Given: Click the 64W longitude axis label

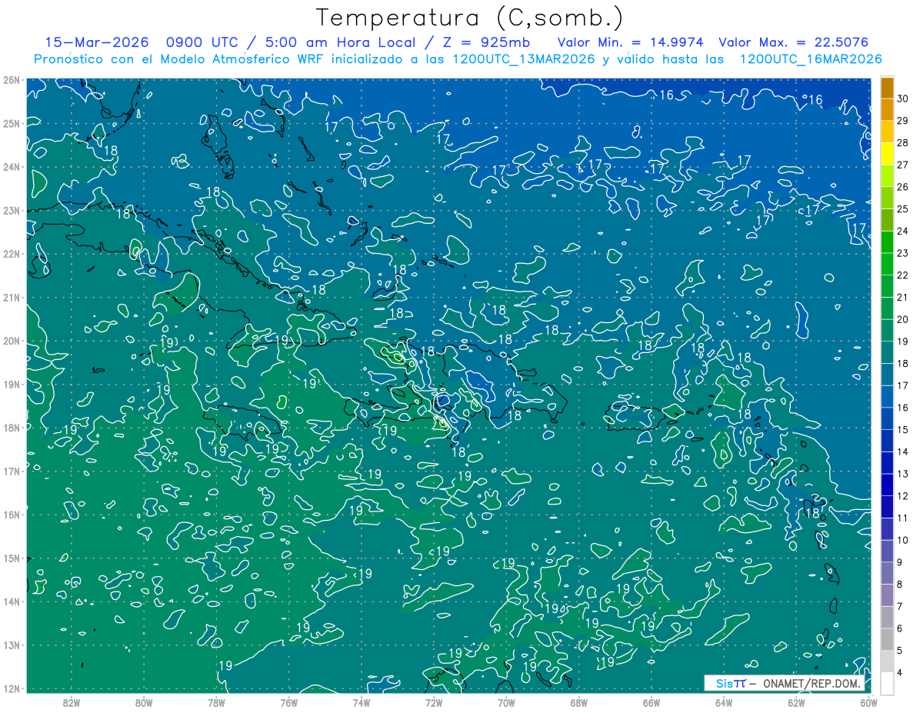Looking at the screenshot, I should (x=724, y=702).
